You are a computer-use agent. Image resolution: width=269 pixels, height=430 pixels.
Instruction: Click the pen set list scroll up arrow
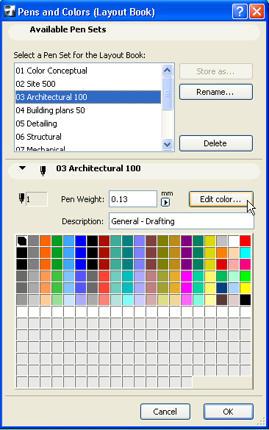pyautogui.click(x=168, y=71)
